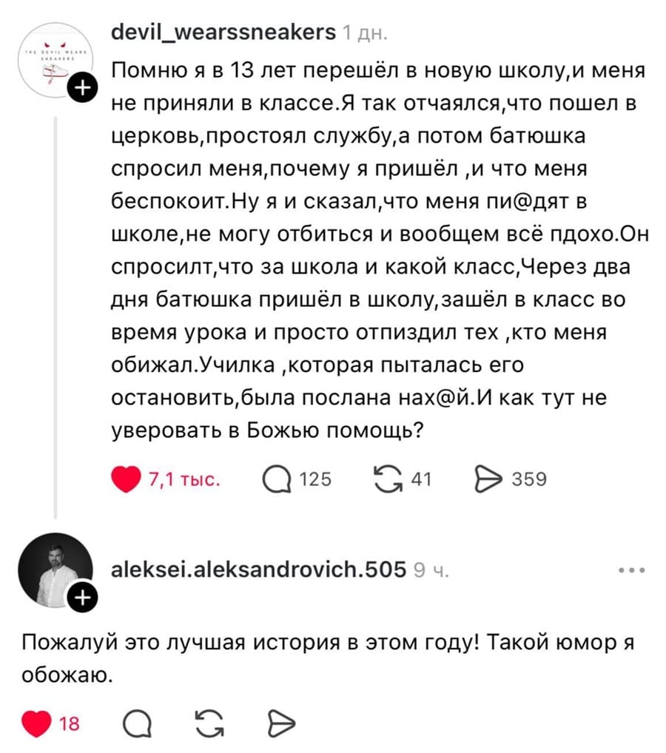Follow aleksei.aleksandrovich.505 using the plus badge
Screen dimensions: 666x753
tap(84, 595)
